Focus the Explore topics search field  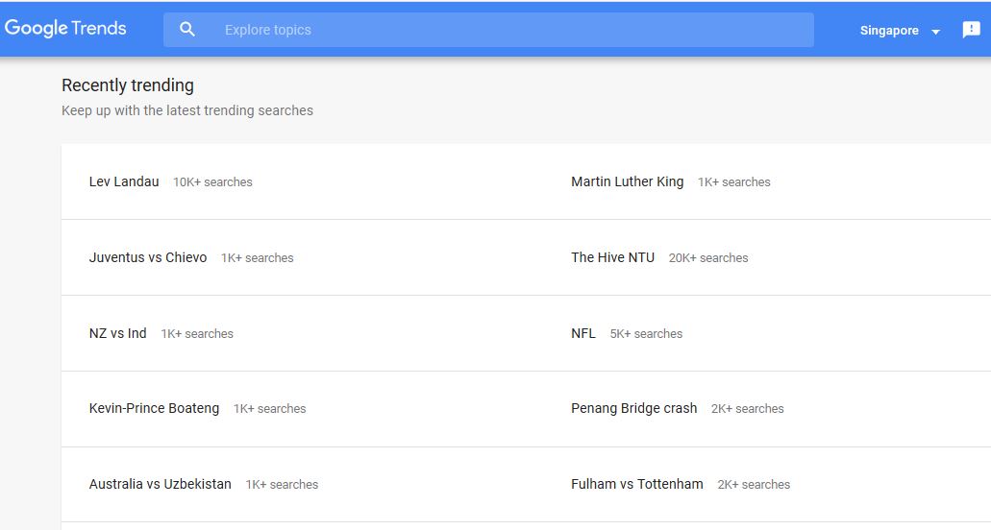488,30
